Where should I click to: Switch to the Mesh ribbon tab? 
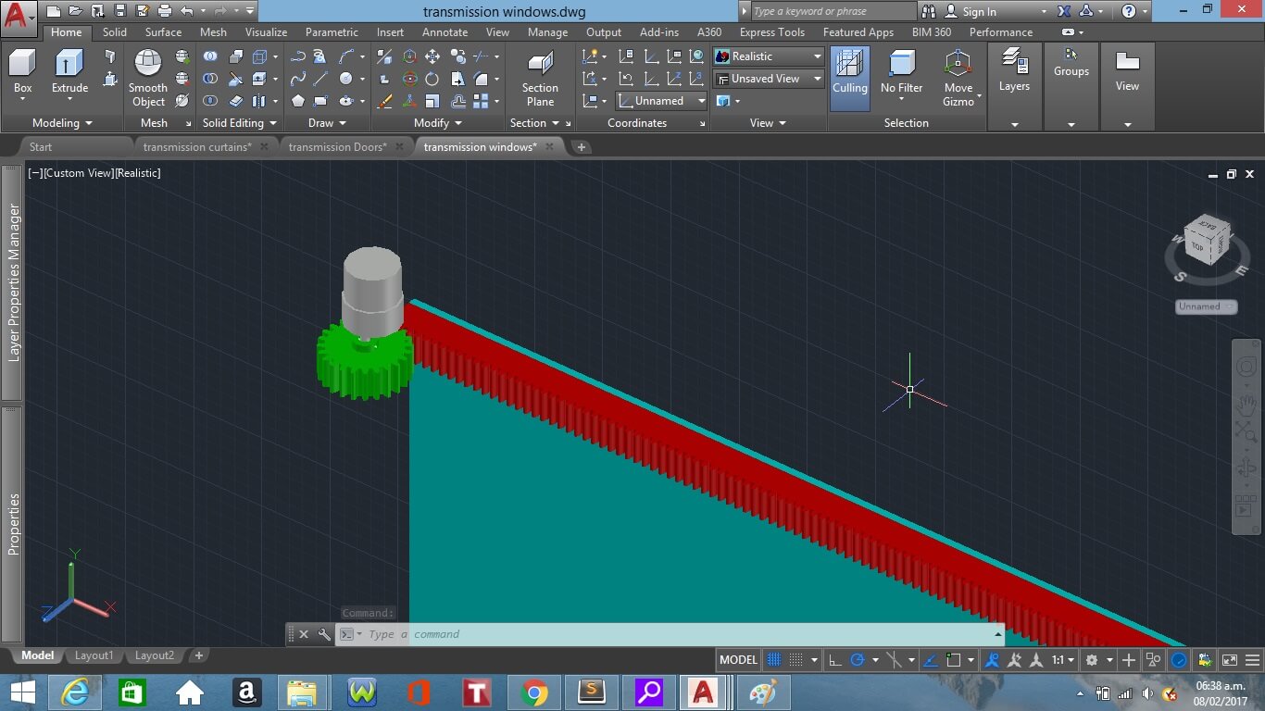coord(213,31)
